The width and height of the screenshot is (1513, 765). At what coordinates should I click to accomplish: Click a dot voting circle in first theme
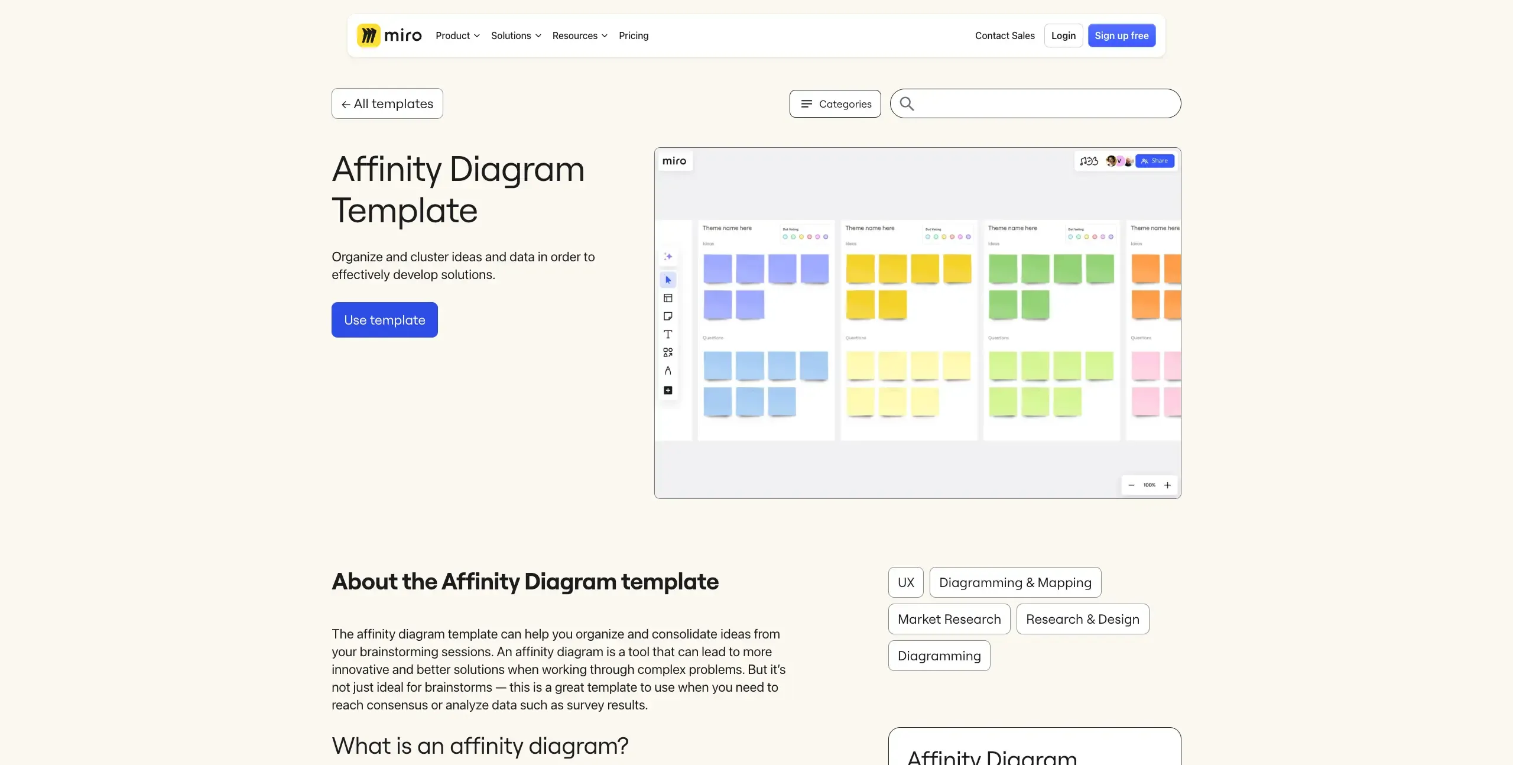coord(786,236)
